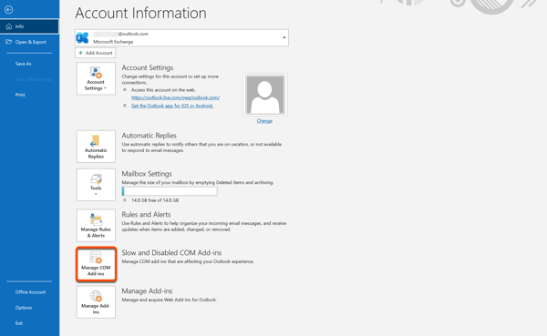Click Slow and Disabled COM Add-ins heading
The width and height of the screenshot is (547, 336).
point(171,253)
